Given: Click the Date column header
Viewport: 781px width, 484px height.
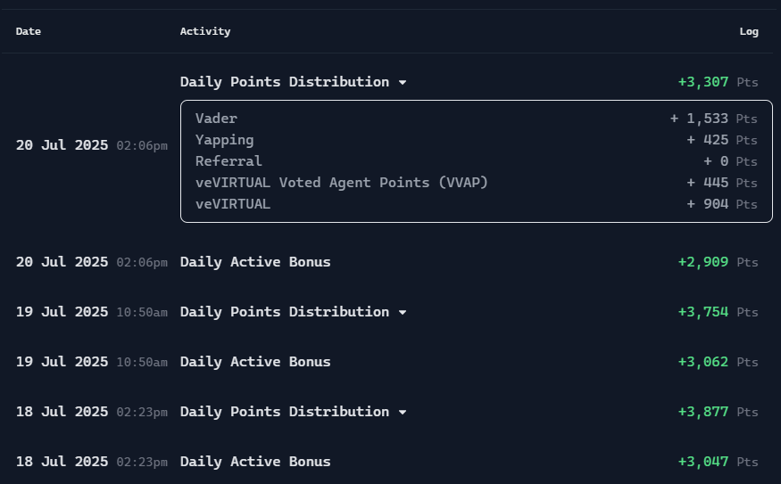Looking at the screenshot, I should point(29,31).
